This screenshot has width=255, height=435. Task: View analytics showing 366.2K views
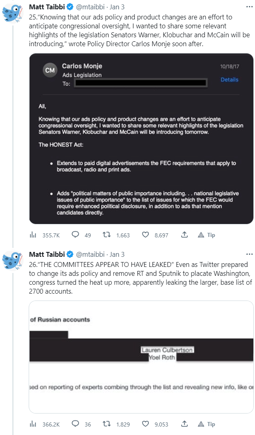coord(33,424)
